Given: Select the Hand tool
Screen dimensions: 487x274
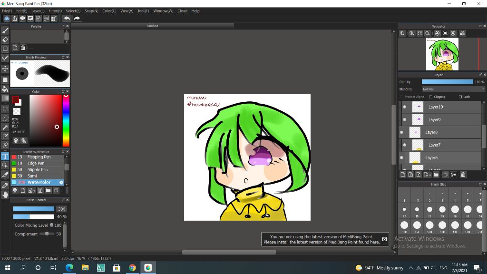Looking at the screenshot, I should click(5, 195).
